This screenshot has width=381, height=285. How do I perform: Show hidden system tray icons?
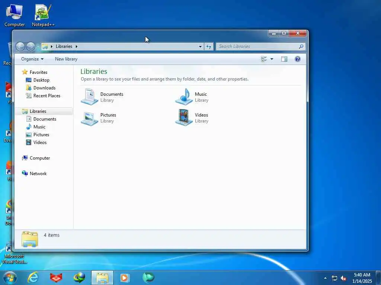pyautogui.click(x=325, y=278)
